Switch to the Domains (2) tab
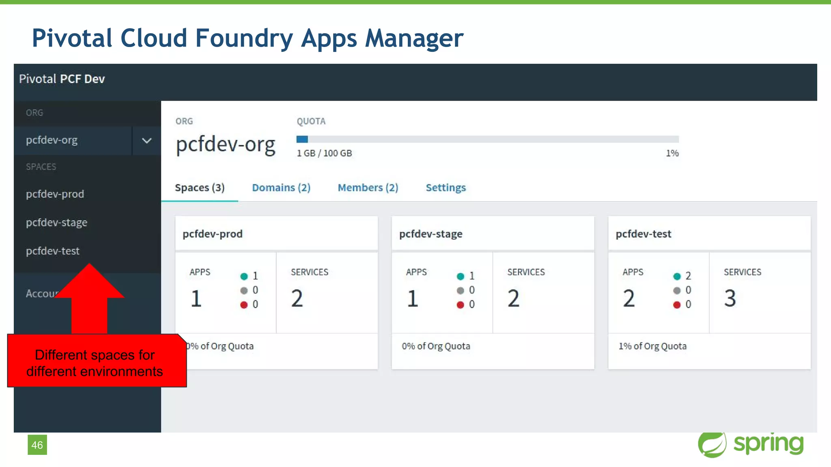831x467 pixels. click(281, 188)
